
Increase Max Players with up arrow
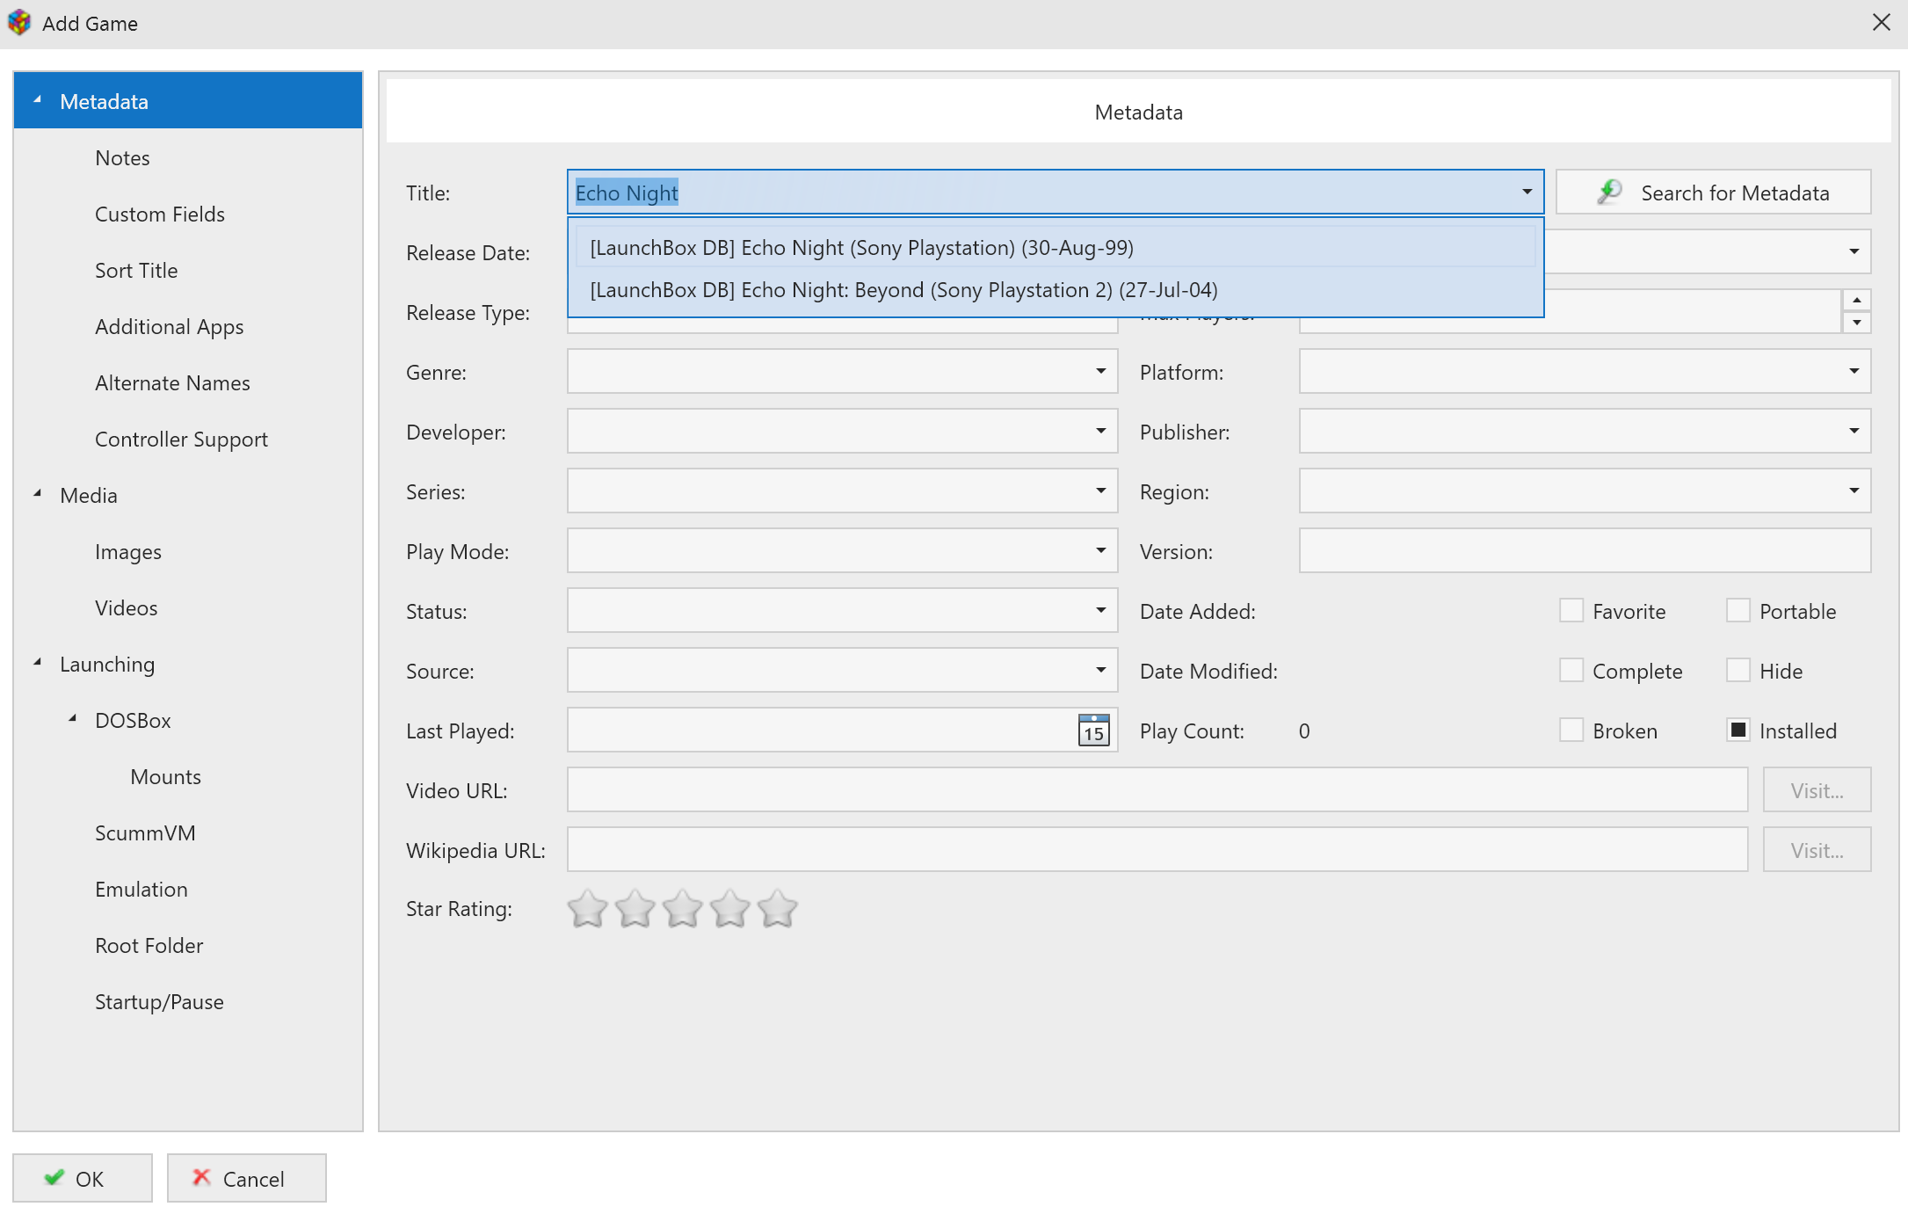(1856, 300)
